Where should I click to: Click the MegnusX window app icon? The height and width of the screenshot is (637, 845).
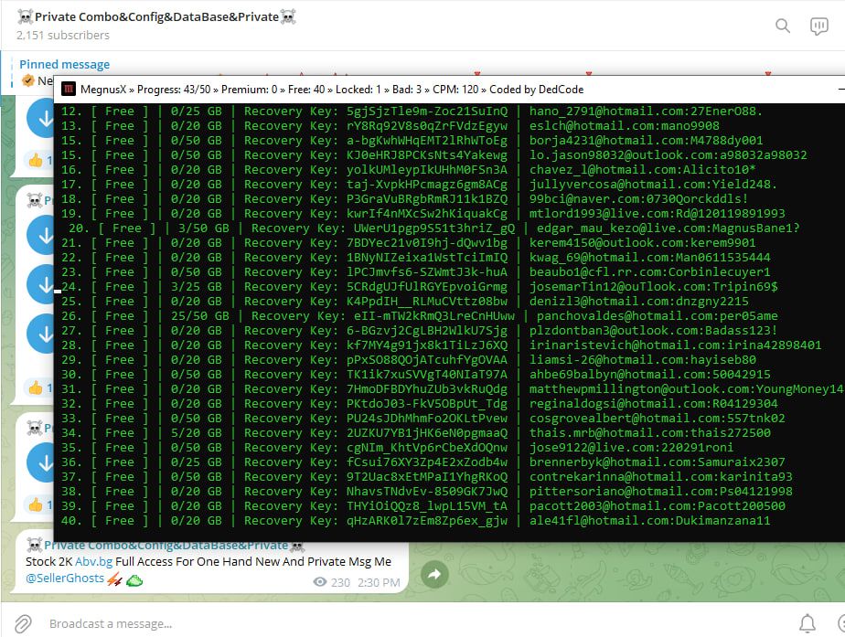click(69, 89)
